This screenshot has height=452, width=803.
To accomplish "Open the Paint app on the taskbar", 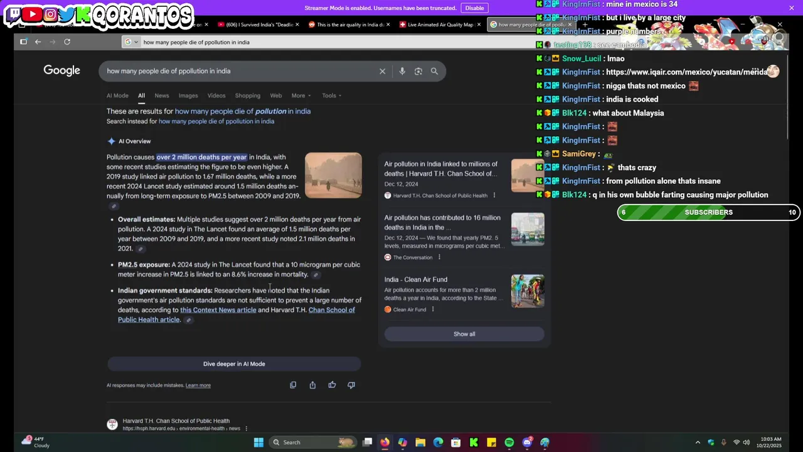I will click(x=545, y=443).
